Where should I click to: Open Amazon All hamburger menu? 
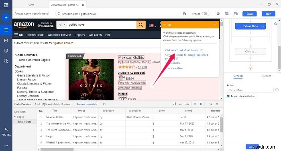pyautogui.click(x=18, y=35)
